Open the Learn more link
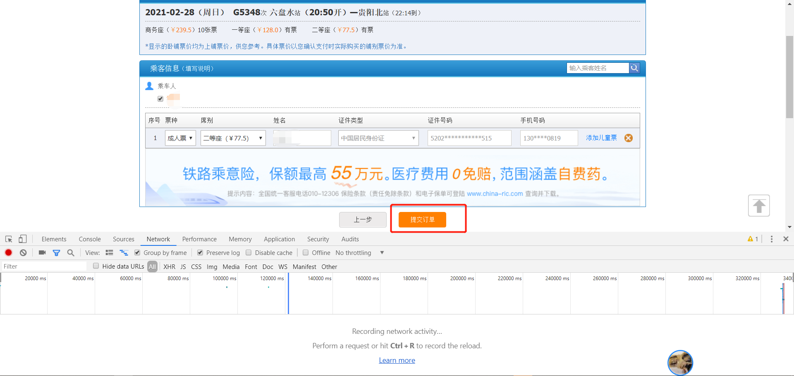The width and height of the screenshot is (794, 376). [x=397, y=360]
